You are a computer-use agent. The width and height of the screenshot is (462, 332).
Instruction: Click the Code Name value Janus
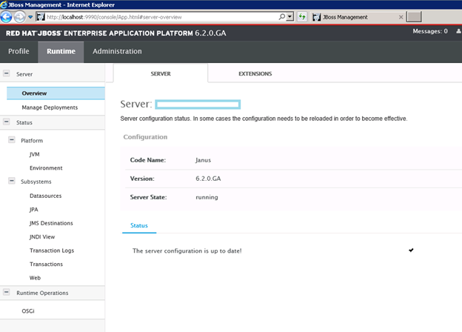coord(203,160)
